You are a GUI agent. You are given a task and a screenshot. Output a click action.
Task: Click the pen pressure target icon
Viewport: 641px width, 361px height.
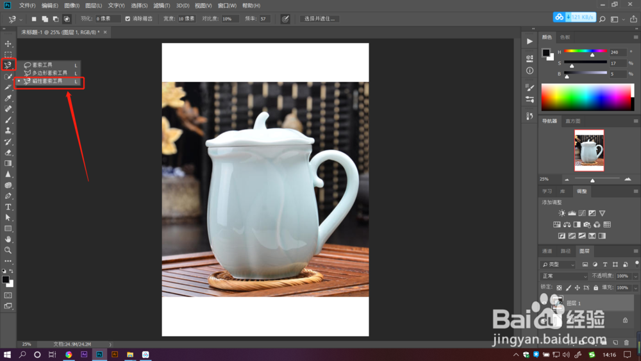pos(285,19)
